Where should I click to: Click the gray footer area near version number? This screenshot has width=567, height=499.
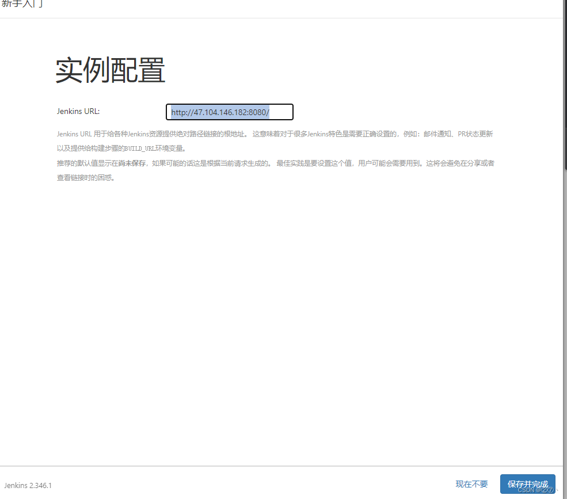[x=115, y=485]
